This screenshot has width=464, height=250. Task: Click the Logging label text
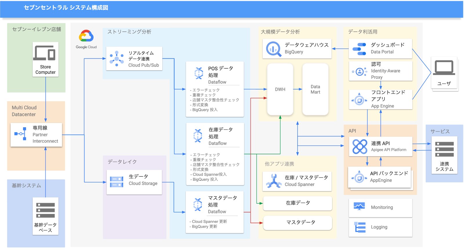379,227
